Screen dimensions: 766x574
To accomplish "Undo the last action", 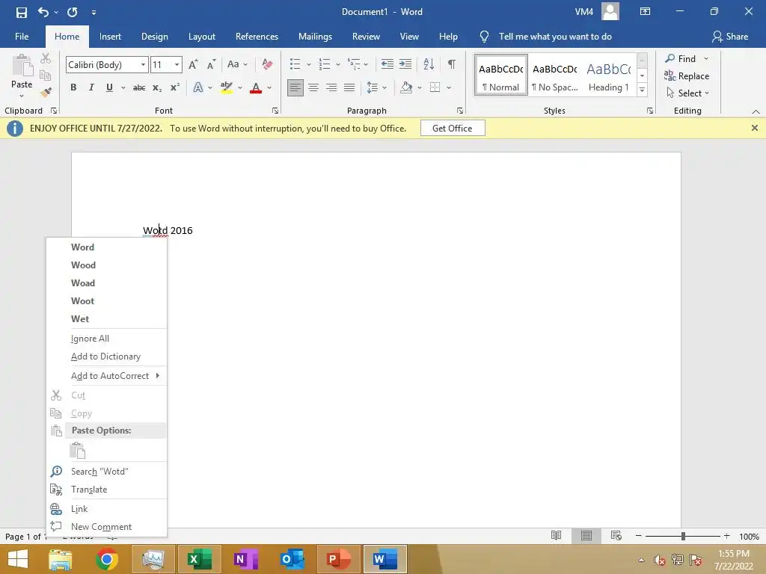I will click(x=43, y=12).
